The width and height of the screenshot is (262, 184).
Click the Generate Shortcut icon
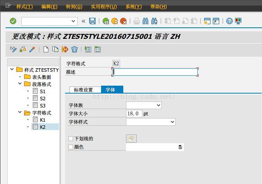tap(216, 21)
